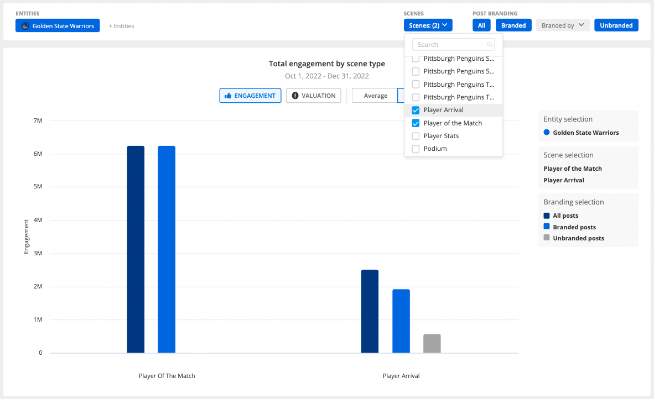Click the magnifier icon in the scene search box
654x399 pixels.
[x=489, y=44]
